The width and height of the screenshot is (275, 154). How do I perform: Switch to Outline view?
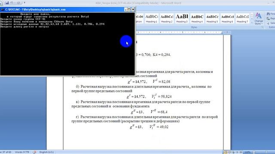(237, 152)
